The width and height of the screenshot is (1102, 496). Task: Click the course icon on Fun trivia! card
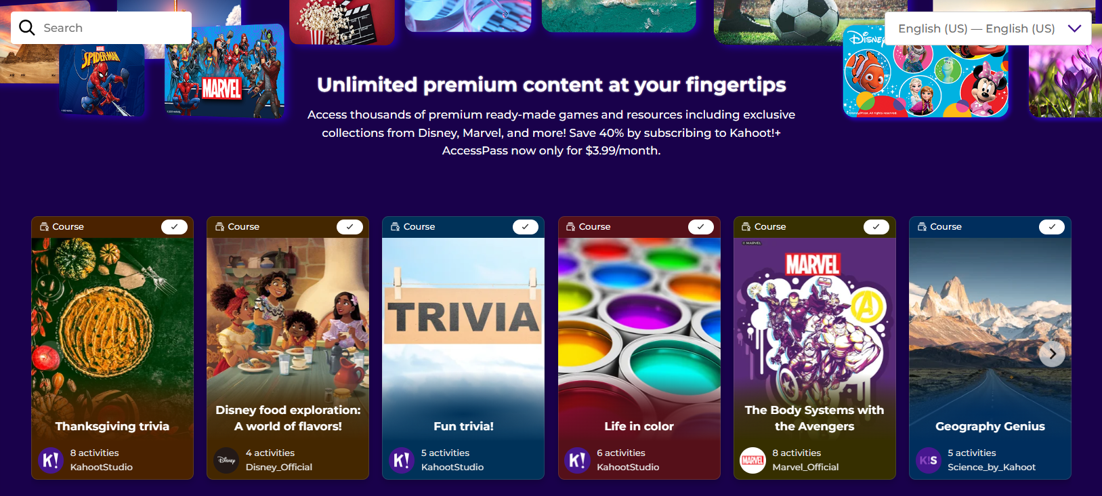point(395,227)
